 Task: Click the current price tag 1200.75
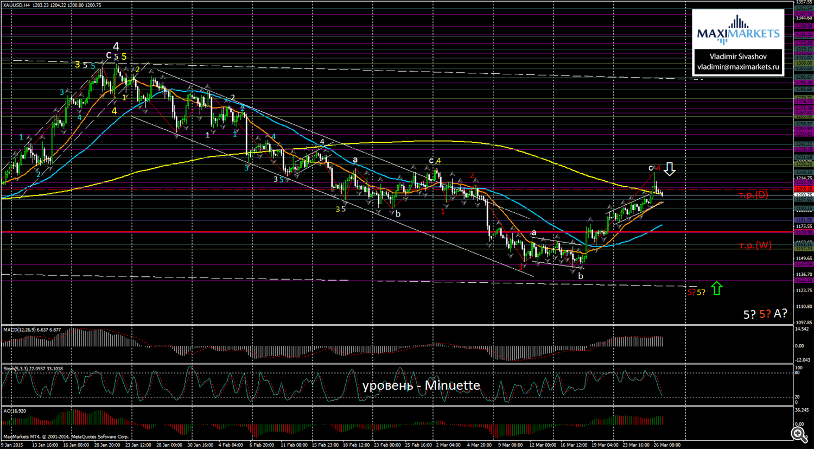(804, 195)
